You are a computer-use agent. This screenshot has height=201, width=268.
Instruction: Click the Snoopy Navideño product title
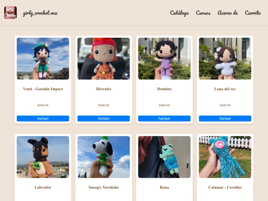coord(104,187)
